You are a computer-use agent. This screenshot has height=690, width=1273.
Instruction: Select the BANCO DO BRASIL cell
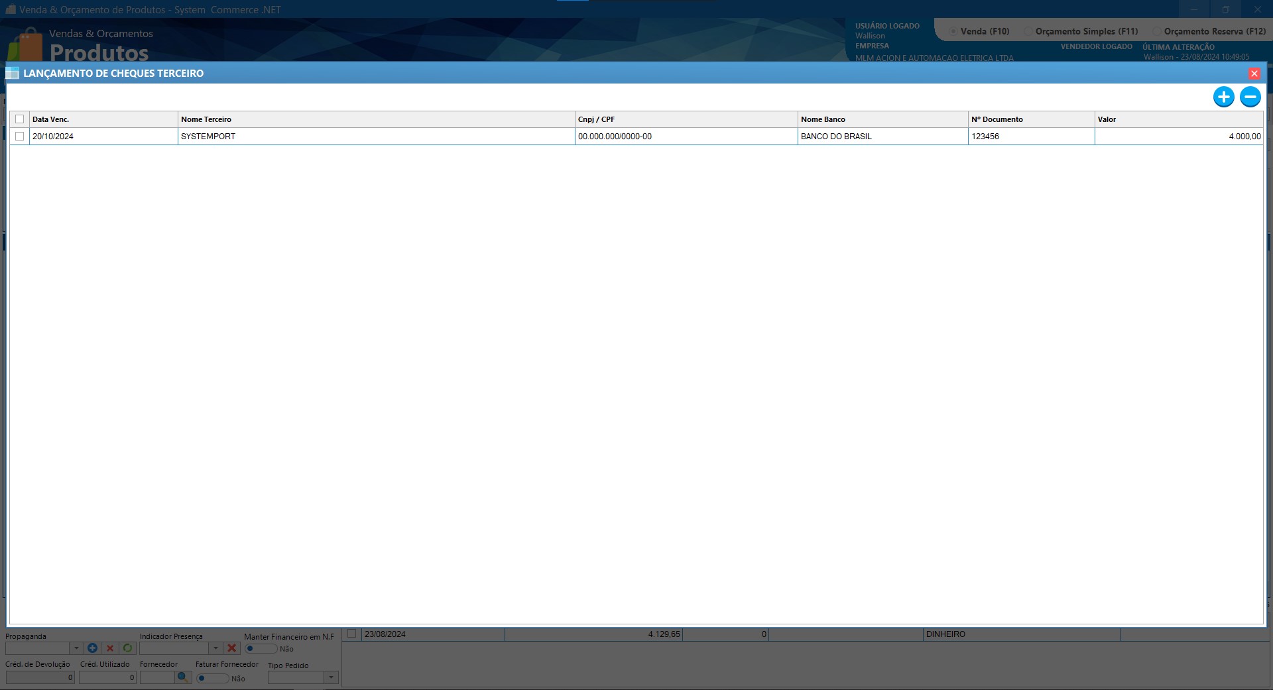(x=882, y=137)
